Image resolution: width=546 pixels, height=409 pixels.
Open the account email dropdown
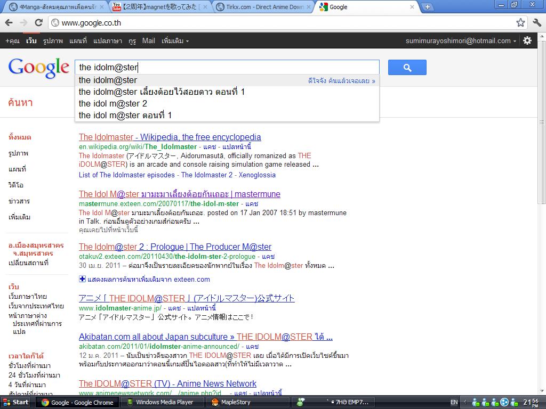coord(461,40)
